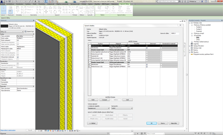The height and width of the screenshot is (135, 223).
Task: Expand the Skupiny tree node
Action: pyautogui.click(x=190, y=52)
